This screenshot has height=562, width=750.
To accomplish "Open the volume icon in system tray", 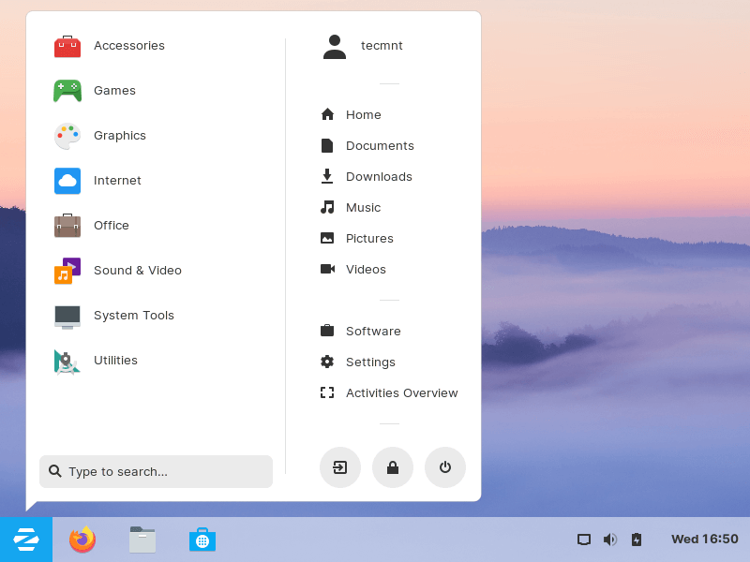I will (610, 540).
